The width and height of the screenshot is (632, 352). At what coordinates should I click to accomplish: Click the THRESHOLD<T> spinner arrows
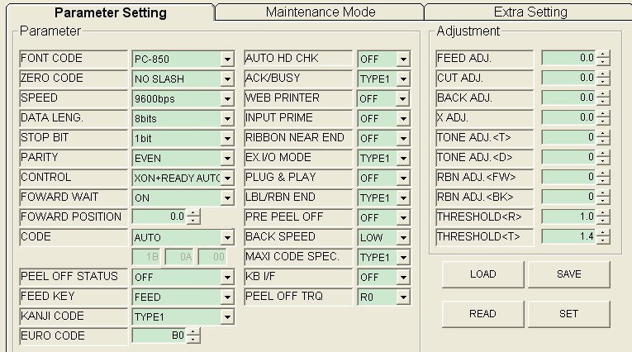603,236
